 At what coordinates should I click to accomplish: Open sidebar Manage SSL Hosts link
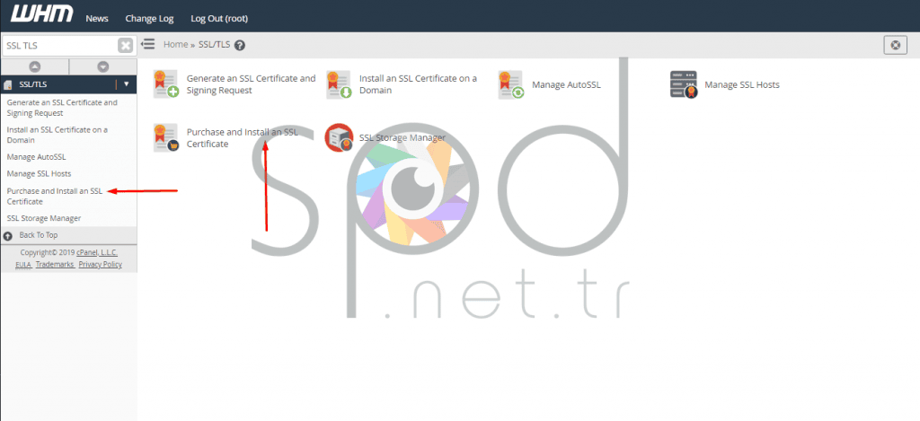pyautogui.click(x=39, y=173)
